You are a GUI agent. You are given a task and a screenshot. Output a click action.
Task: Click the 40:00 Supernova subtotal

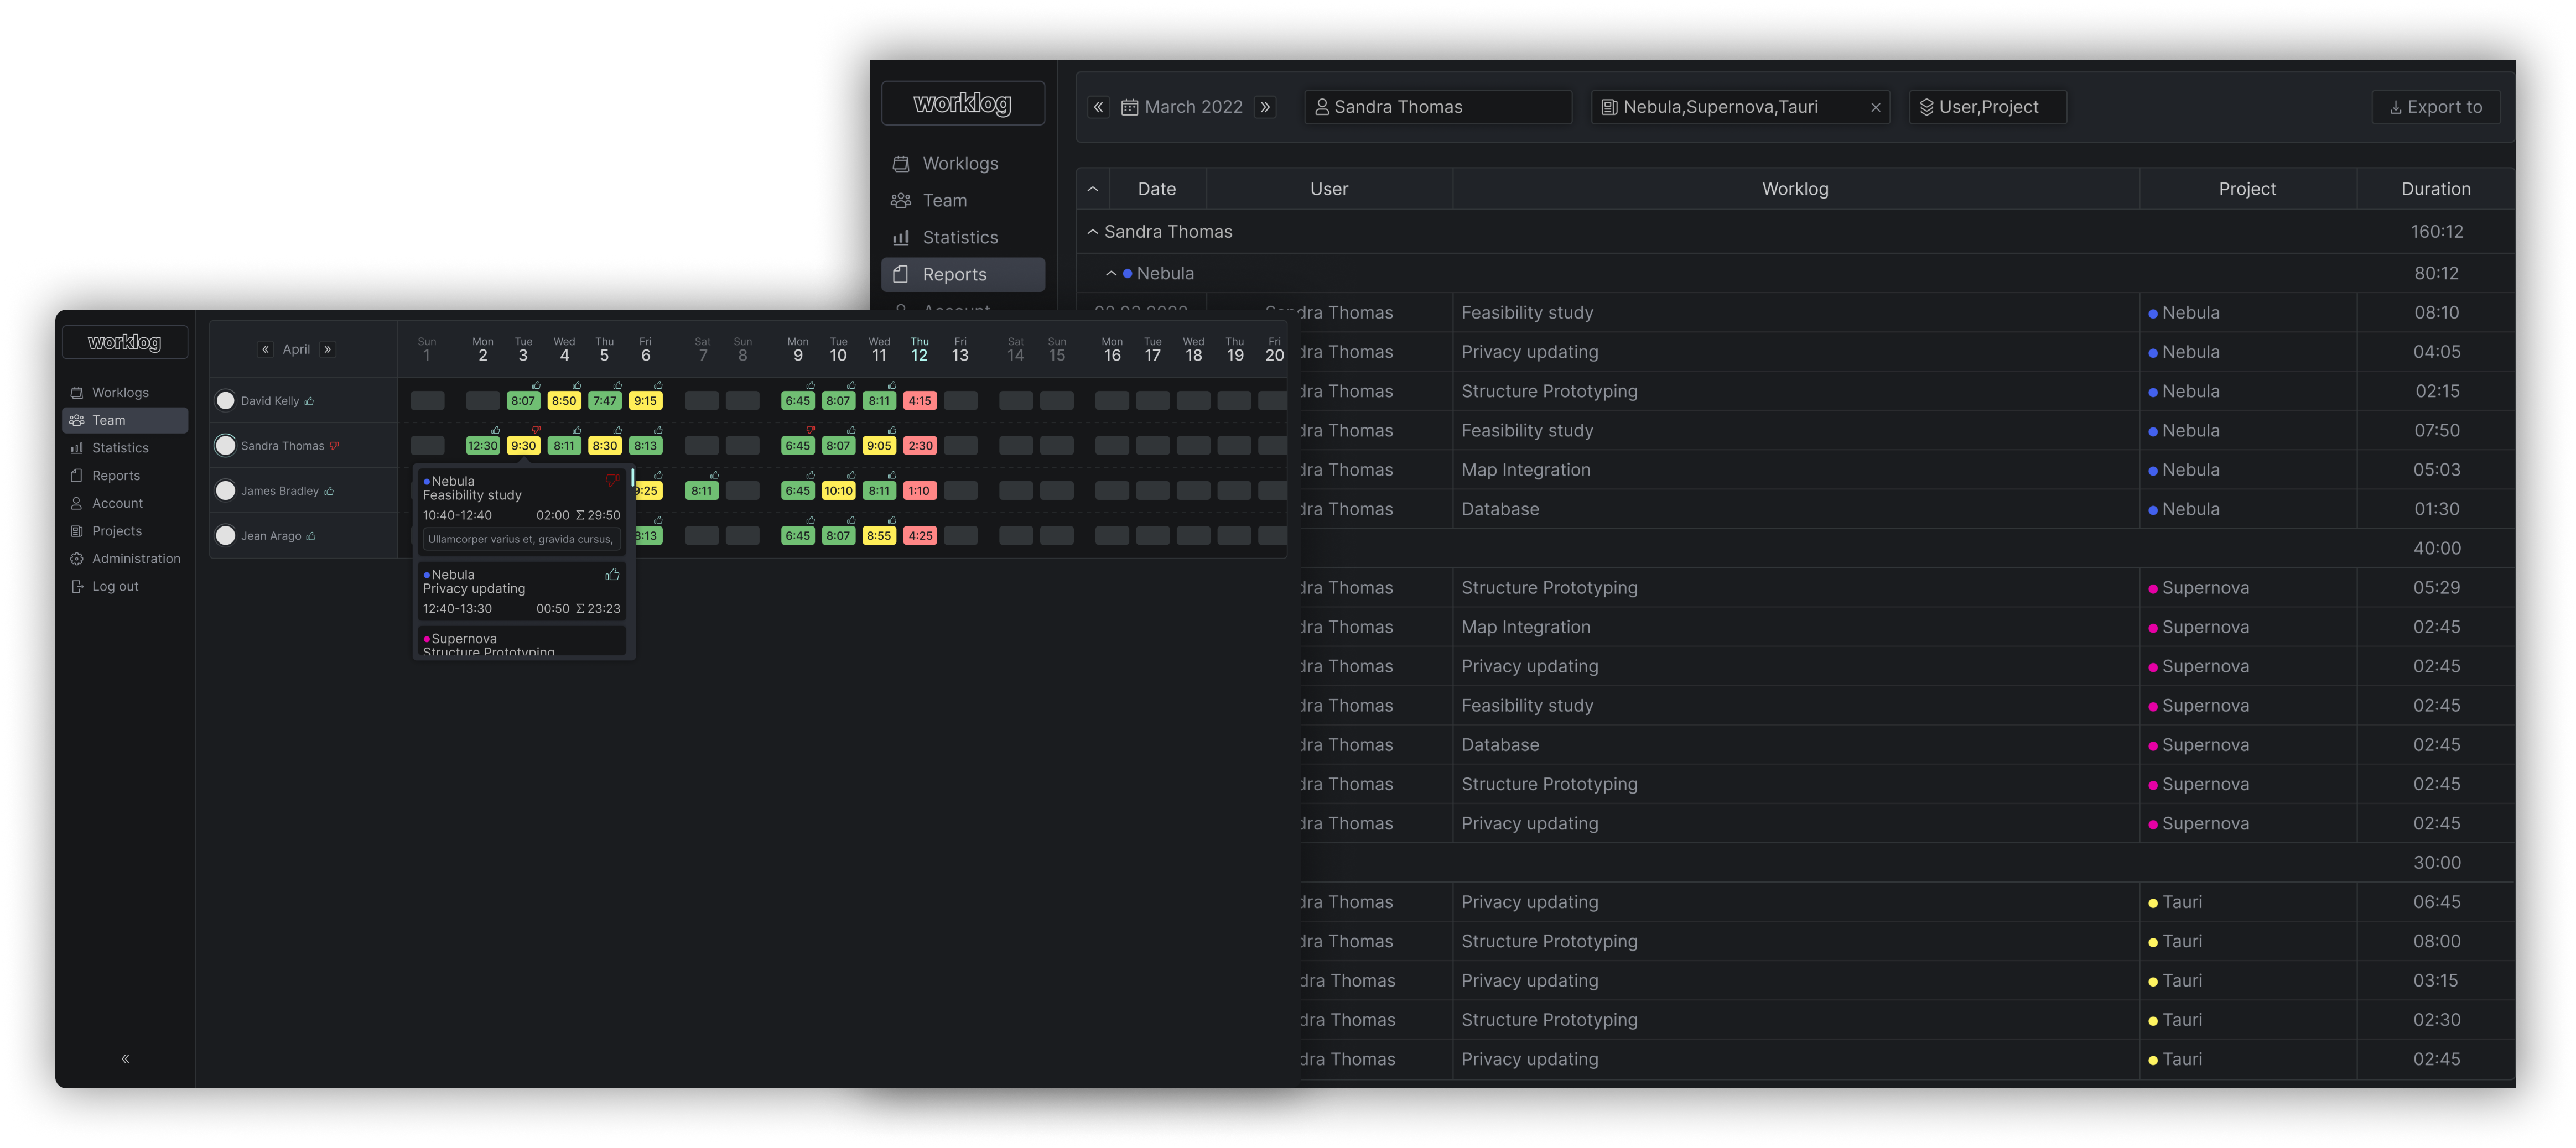tap(2436, 549)
